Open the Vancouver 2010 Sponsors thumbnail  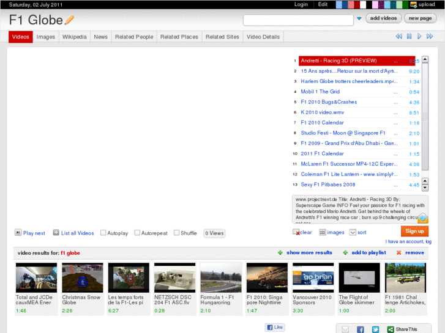(313, 277)
